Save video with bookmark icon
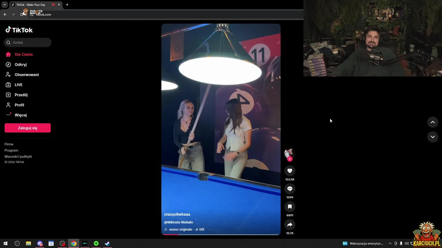The width and height of the screenshot is (442, 248). click(290, 207)
